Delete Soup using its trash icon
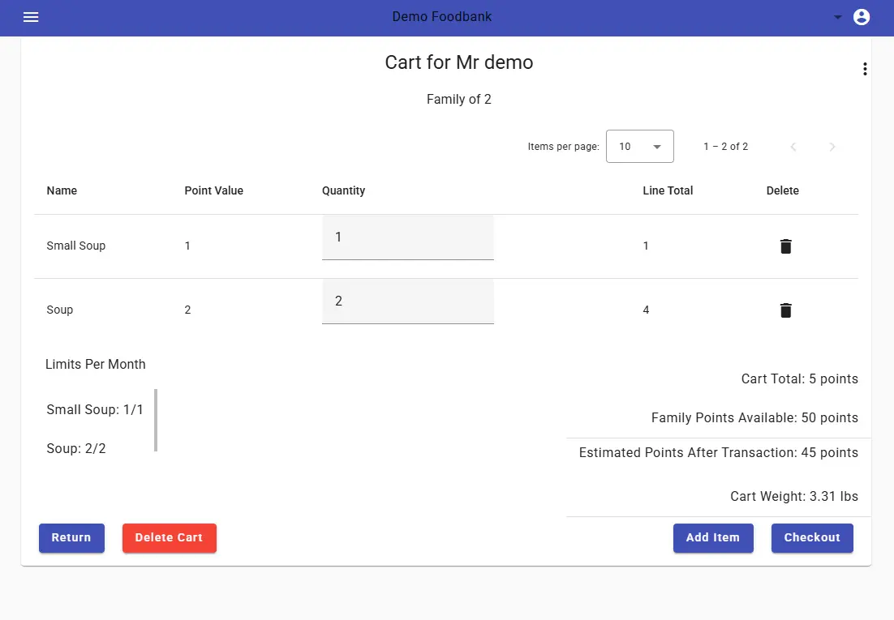The height and width of the screenshot is (620, 894). click(x=784, y=310)
